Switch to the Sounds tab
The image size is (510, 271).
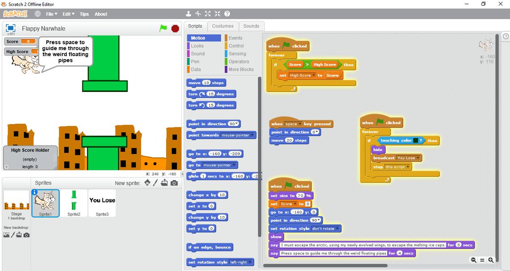[251, 26]
